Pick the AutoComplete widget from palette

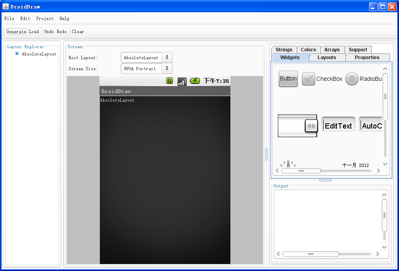click(370, 124)
